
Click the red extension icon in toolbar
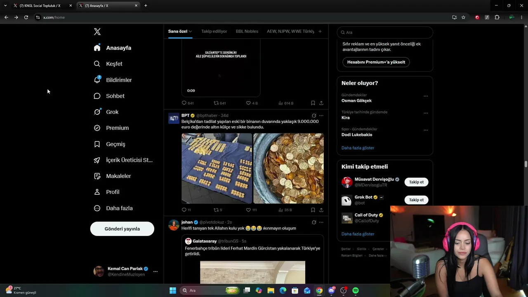477,17
